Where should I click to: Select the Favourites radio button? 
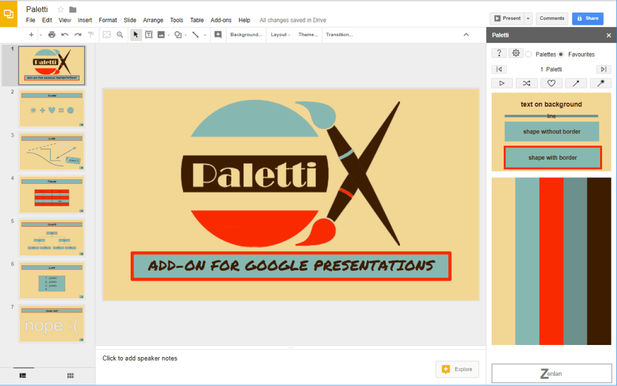pos(561,54)
